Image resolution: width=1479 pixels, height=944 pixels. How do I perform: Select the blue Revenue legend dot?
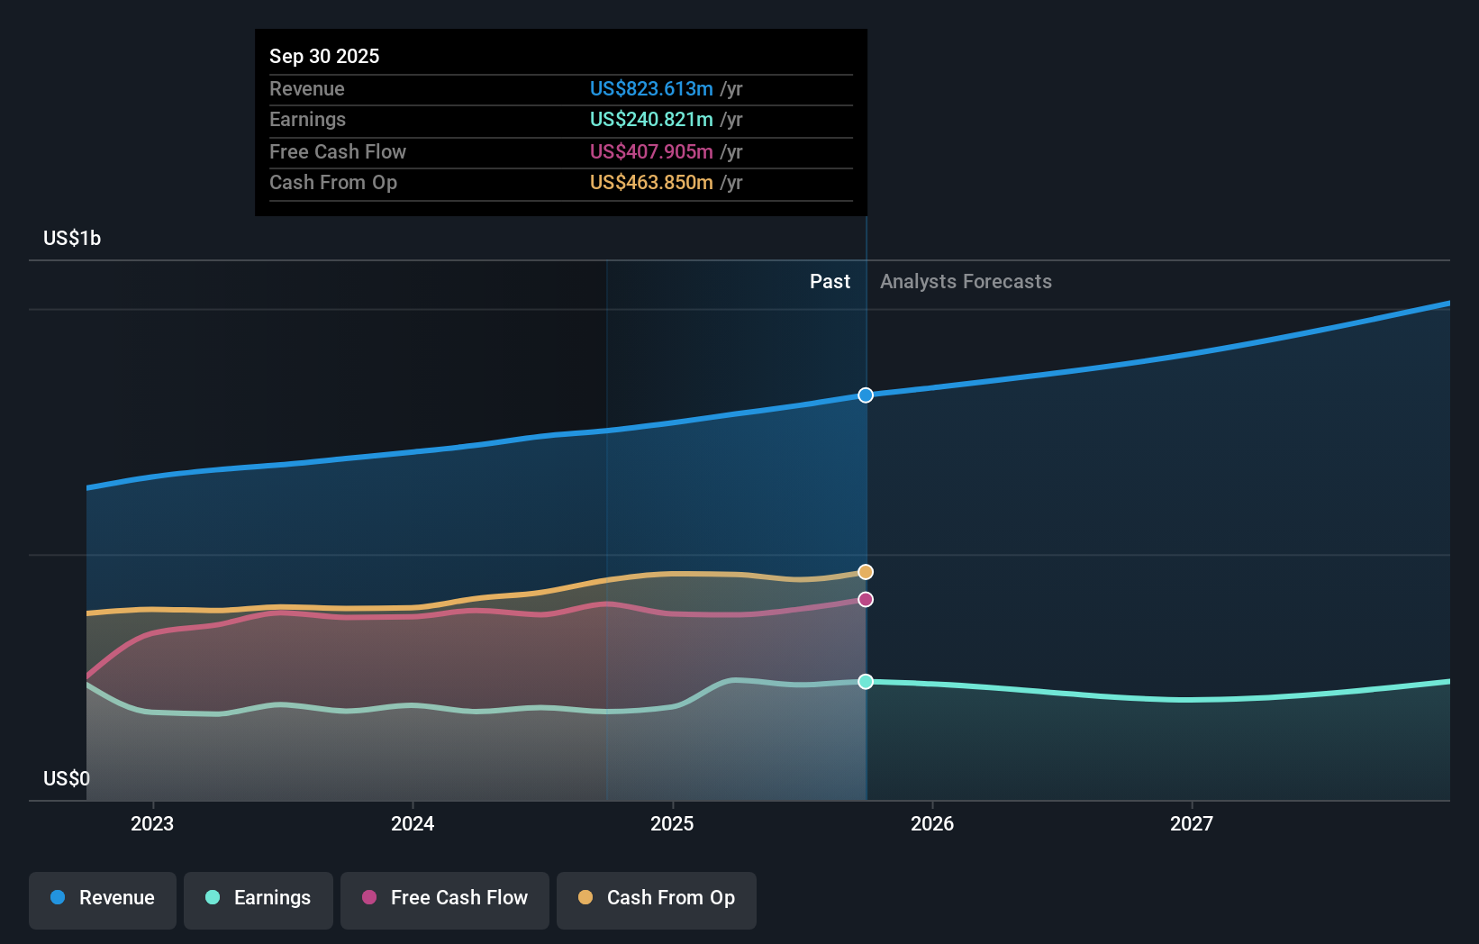click(x=56, y=898)
